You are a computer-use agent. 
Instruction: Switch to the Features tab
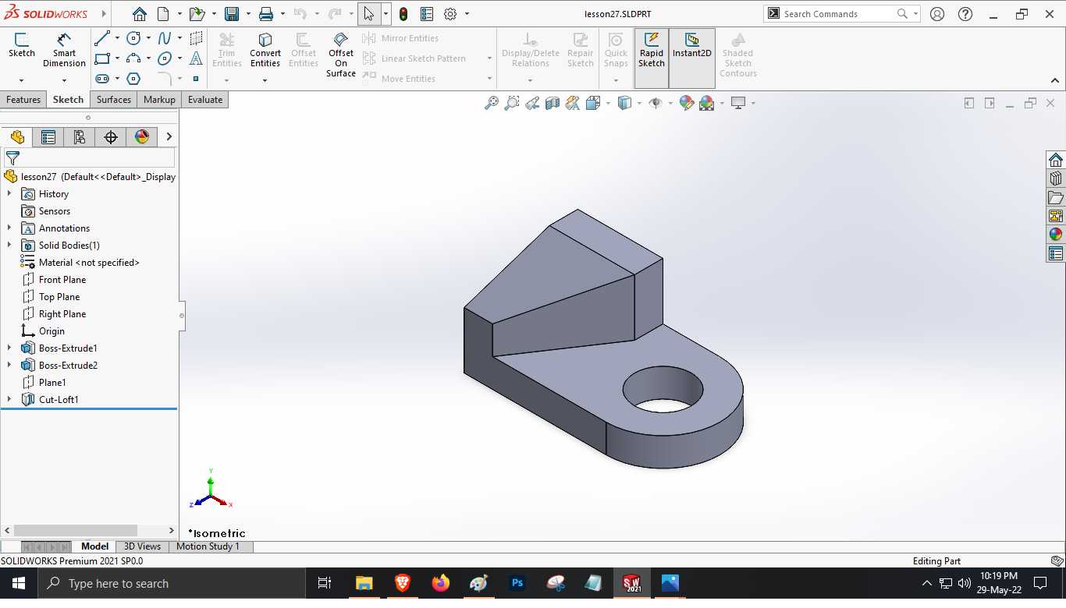[x=23, y=100]
